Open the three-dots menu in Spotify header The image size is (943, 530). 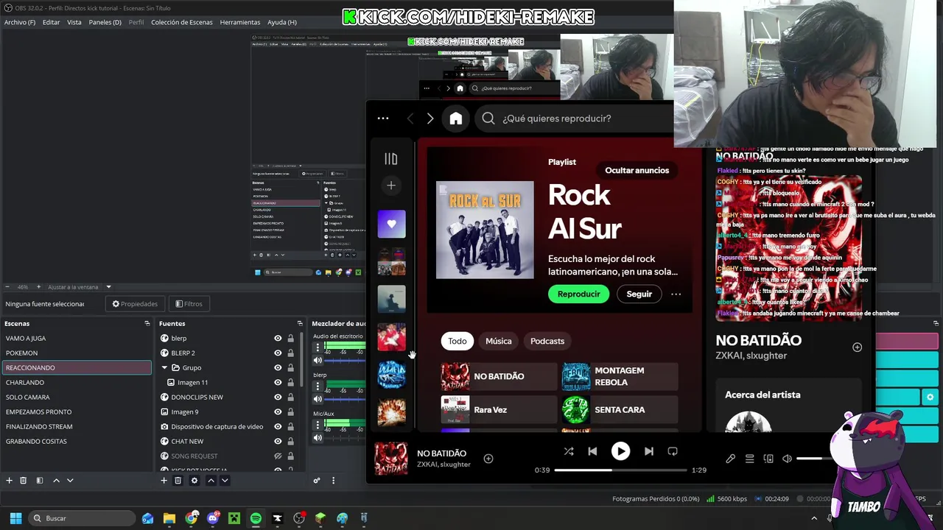point(383,119)
